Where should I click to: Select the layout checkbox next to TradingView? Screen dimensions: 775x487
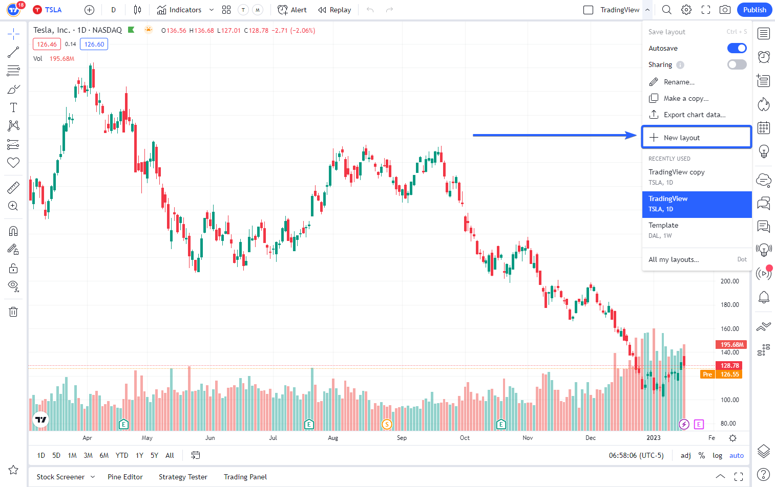pyautogui.click(x=589, y=10)
